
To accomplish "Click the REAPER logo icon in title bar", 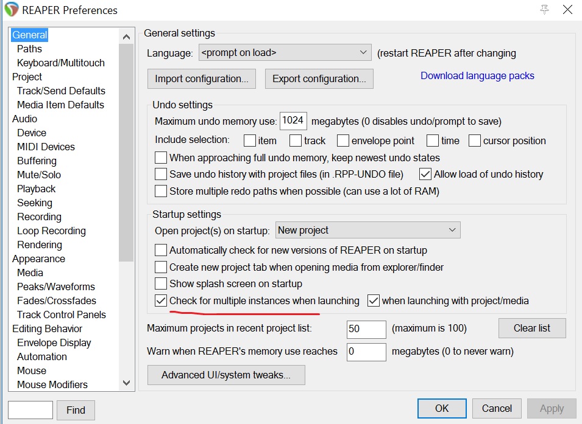I will [x=11, y=10].
